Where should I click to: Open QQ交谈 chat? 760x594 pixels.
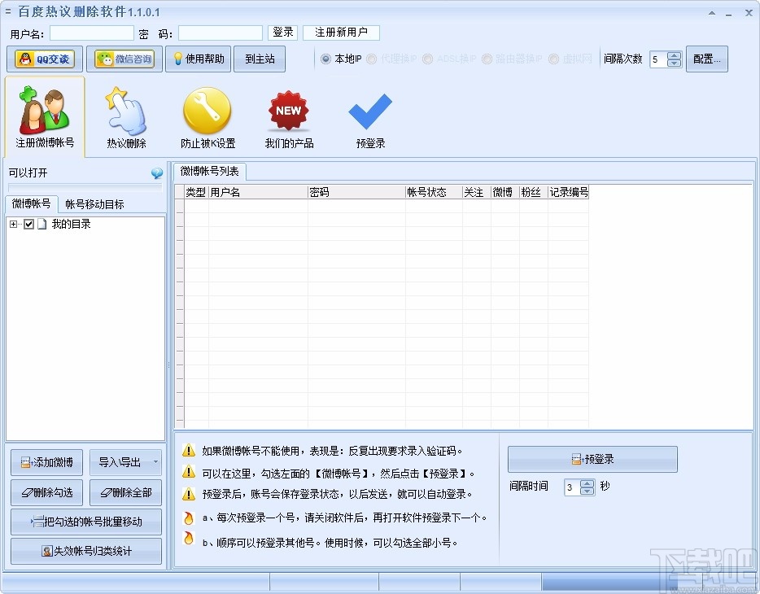44,59
